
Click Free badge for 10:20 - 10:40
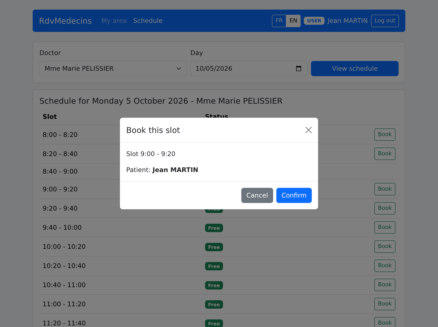tap(214, 266)
